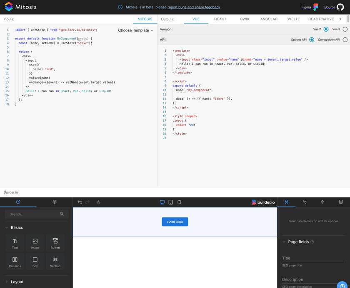This screenshot has height=288, width=350.
Task: Collapse the Page fields section
Action: 284,242
